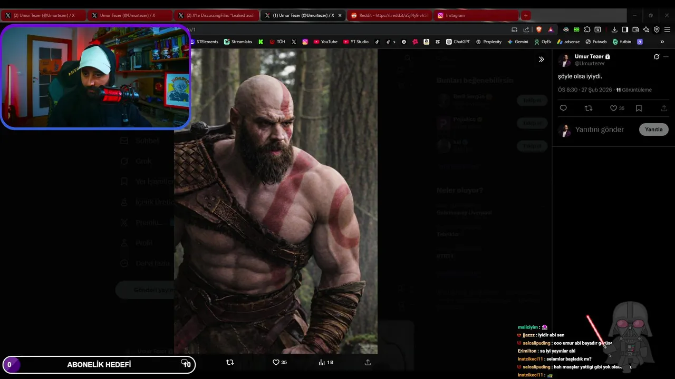Switch to the (2) Umur Tezer first tab
The height and width of the screenshot is (379, 675).
point(43,16)
